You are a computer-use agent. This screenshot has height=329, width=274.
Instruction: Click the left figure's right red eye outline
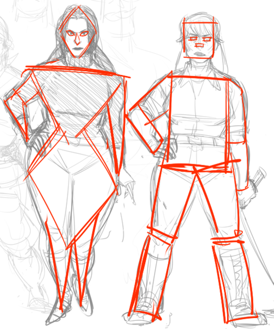pyautogui.click(x=84, y=33)
